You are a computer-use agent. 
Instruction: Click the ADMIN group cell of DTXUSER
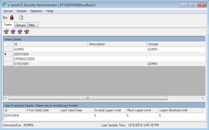pos(176,64)
